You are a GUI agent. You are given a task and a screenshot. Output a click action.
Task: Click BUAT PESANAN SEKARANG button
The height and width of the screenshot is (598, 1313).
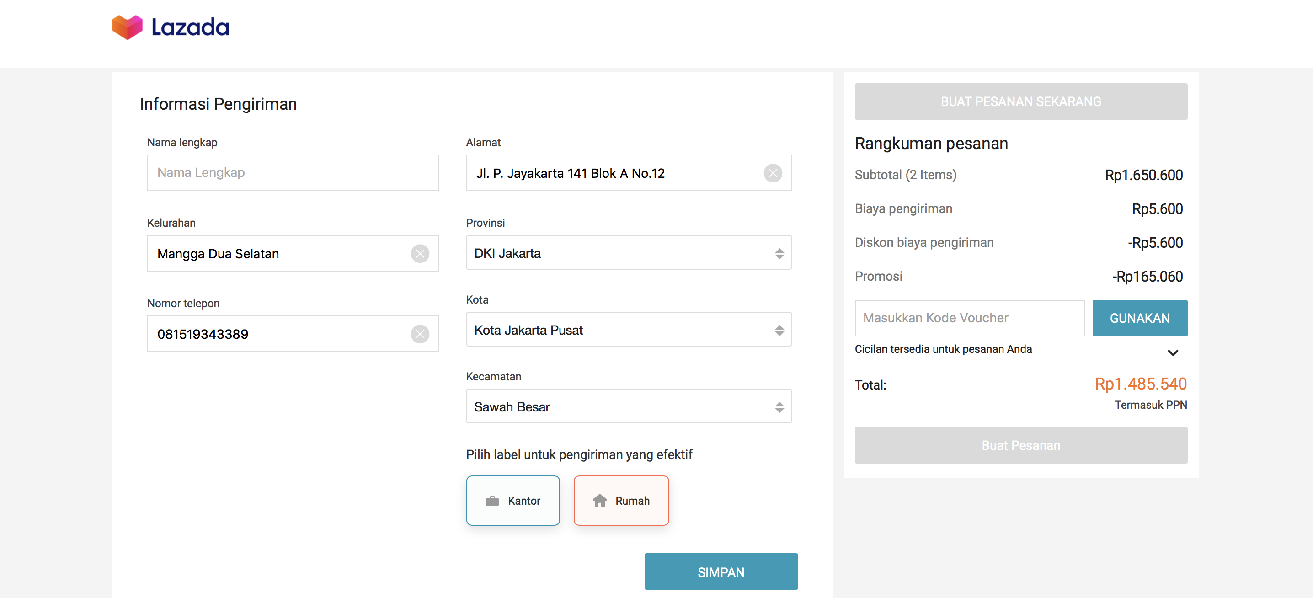[x=1020, y=101]
